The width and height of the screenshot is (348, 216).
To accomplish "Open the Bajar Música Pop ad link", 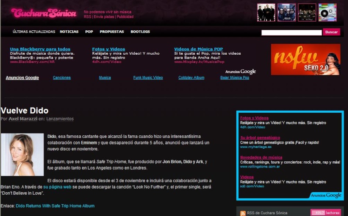I will click(x=234, y=78).
